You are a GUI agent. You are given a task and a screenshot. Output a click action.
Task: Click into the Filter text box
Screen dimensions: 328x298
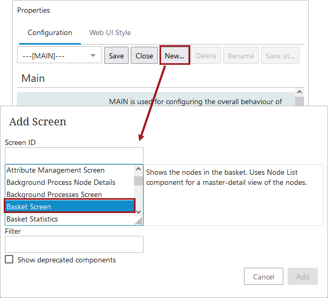click(74, 244)
